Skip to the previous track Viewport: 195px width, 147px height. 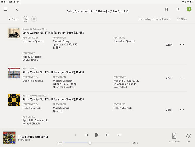tap(87, 135)
